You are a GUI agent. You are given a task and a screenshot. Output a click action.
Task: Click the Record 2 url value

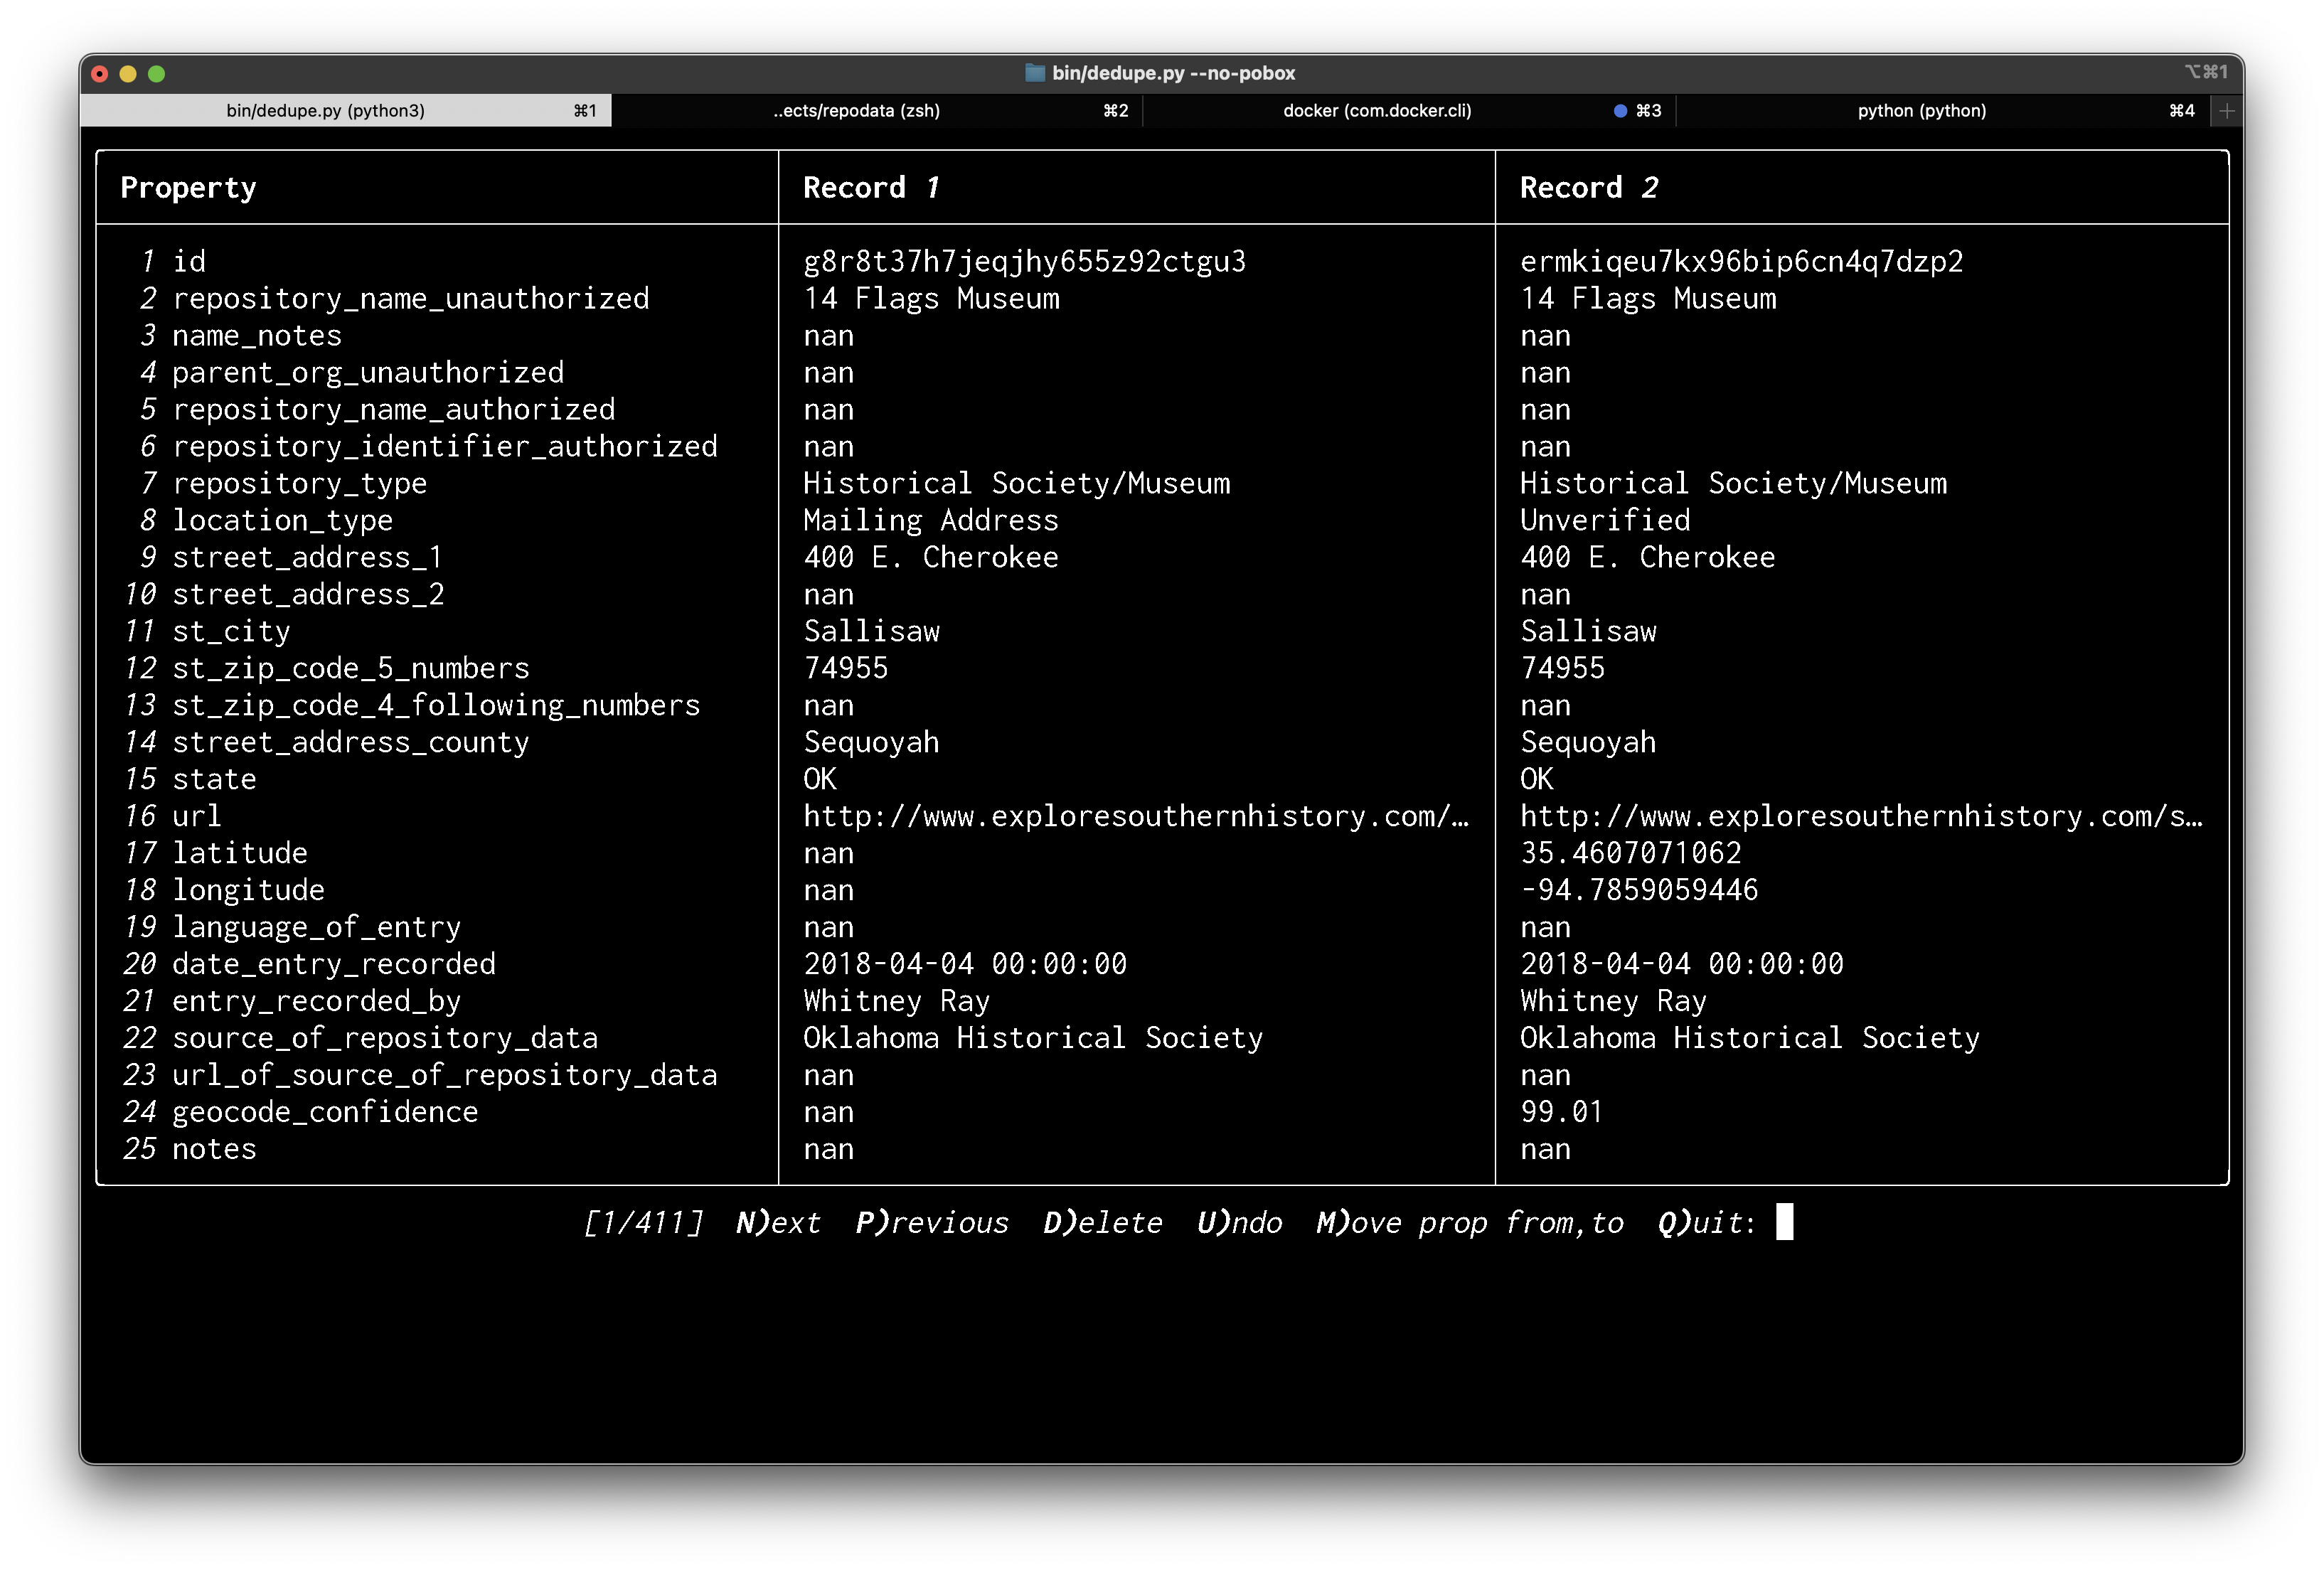[1861, 817]
